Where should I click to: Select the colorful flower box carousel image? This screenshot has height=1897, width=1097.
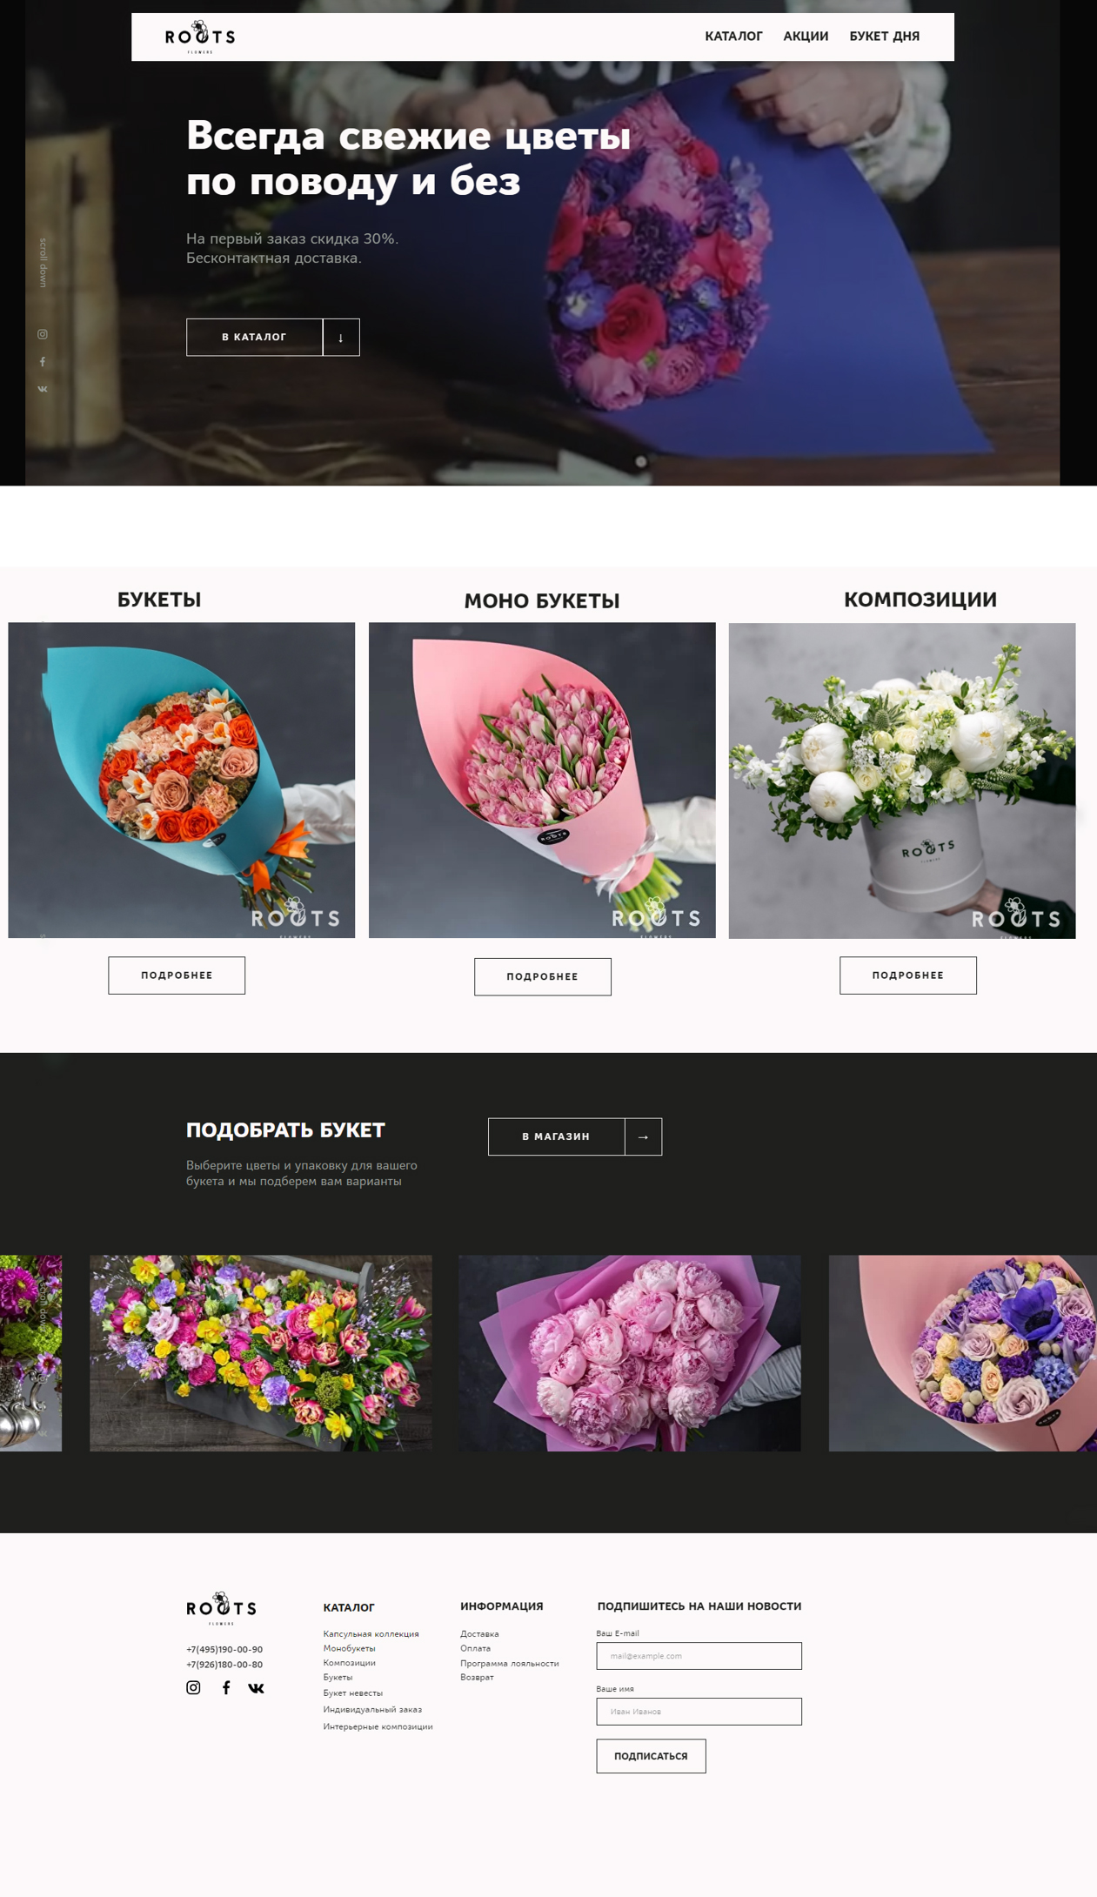[x=261, y=1353]
